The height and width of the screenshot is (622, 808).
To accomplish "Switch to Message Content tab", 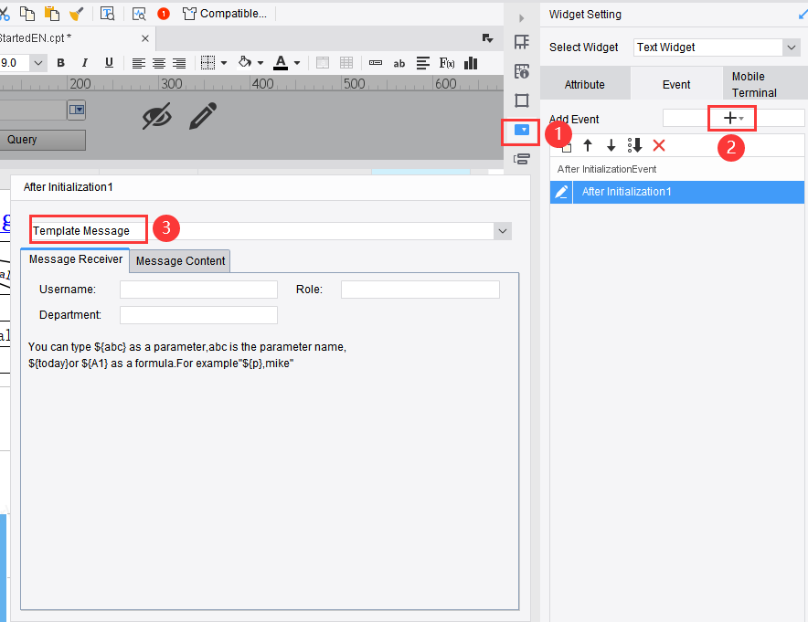I will pyautogui.click(x=180, y=261).
